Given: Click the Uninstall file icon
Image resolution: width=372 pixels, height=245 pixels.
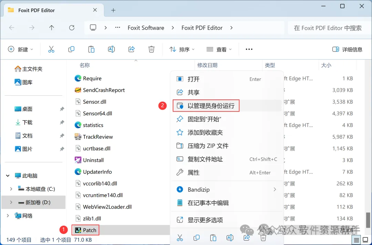Looking at the screenshot, I should click(x=78, y=160).
